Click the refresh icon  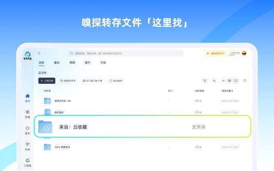tap(245, 81)
